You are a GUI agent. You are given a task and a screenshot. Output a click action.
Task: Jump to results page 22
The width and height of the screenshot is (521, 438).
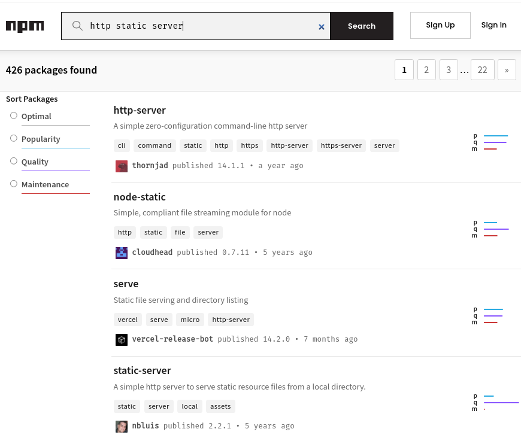(x=482, y=70)
